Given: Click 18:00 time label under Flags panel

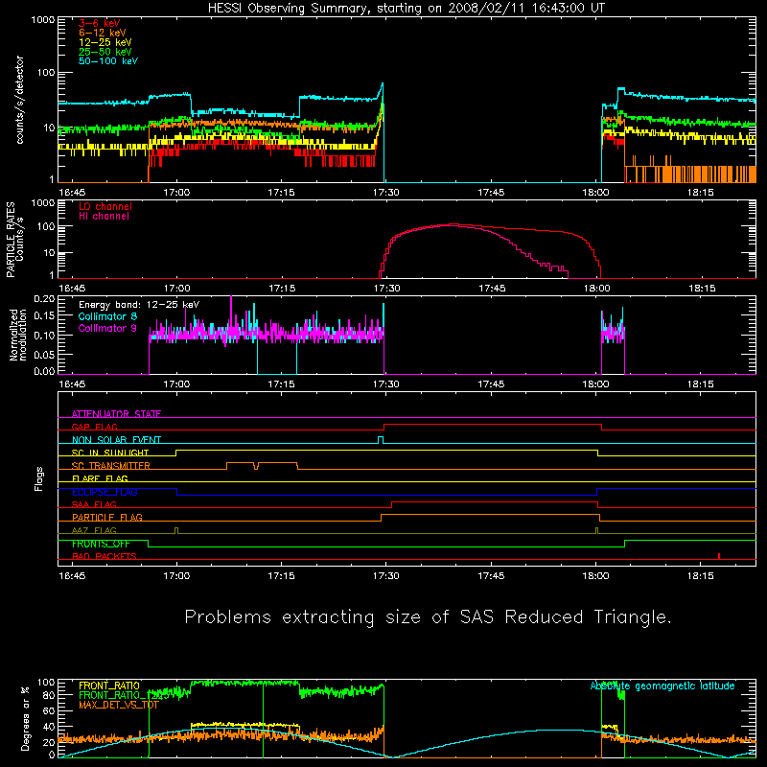Looking at the screenshot, I should 595,576.
